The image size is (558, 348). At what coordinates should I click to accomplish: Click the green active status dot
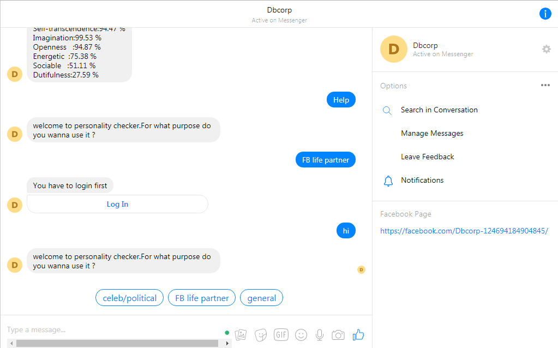point(227,333)
